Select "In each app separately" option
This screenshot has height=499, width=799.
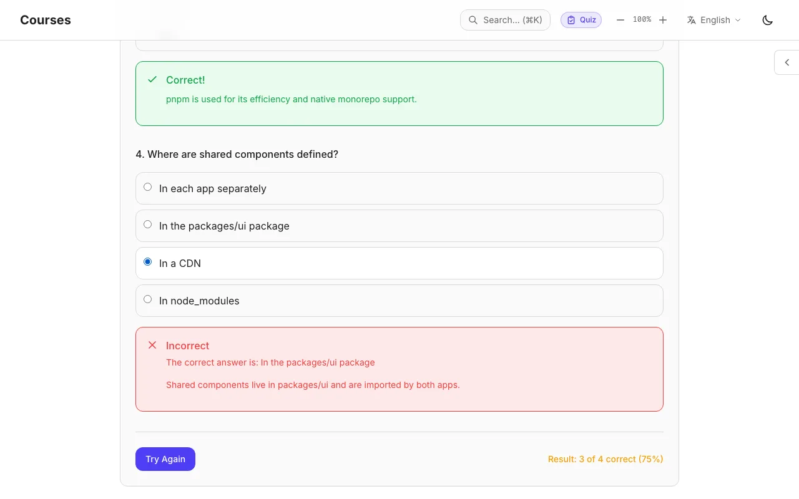click(399, 188)
